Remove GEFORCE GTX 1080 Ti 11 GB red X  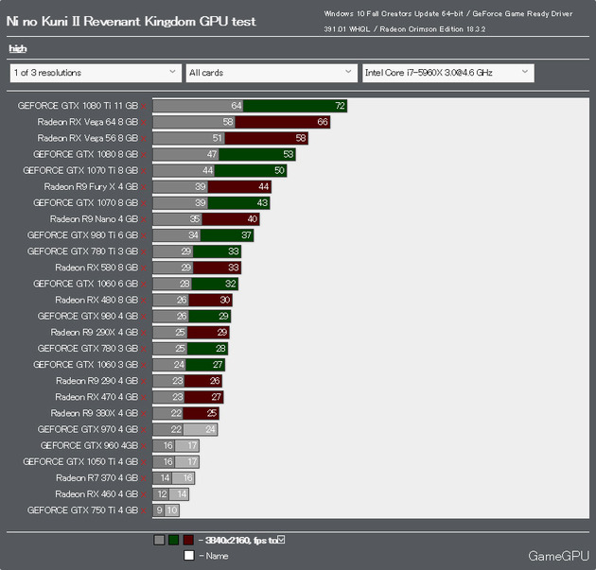point(143,107)
